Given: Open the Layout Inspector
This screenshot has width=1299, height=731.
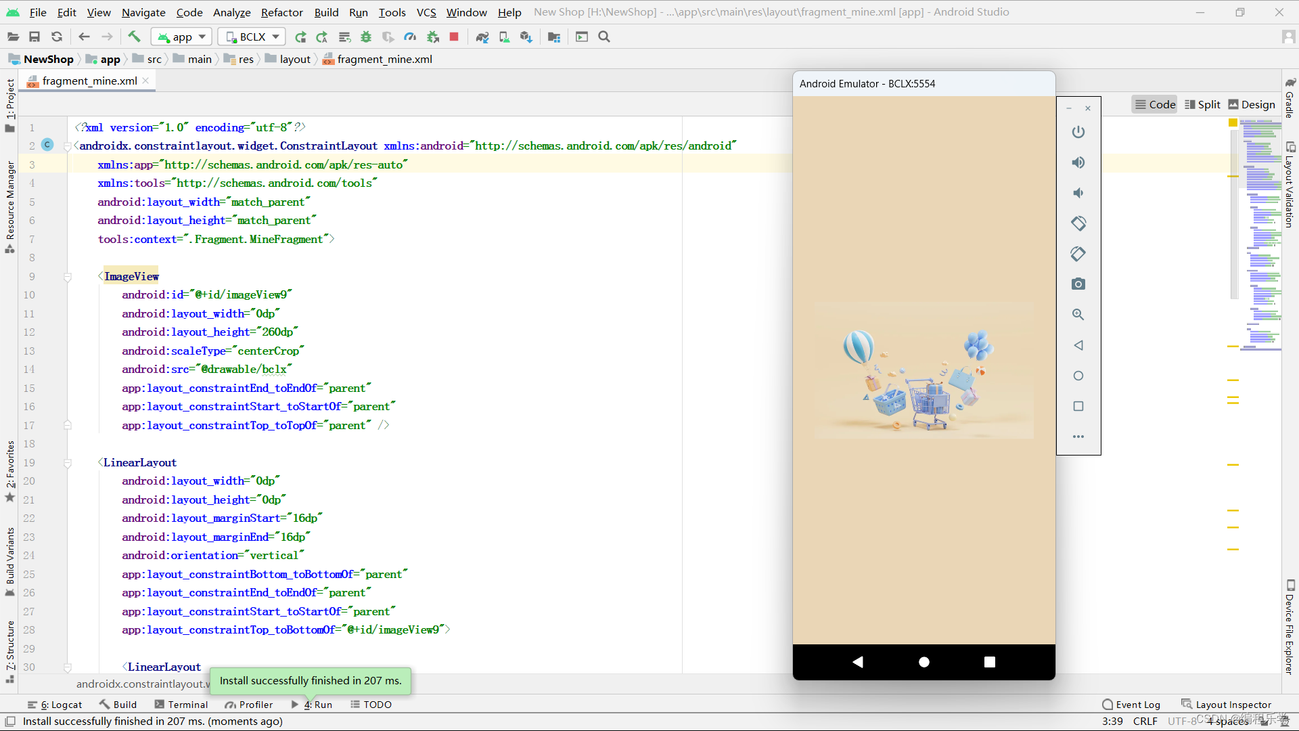Looking at the screenshot, I should pos(1226,705).
